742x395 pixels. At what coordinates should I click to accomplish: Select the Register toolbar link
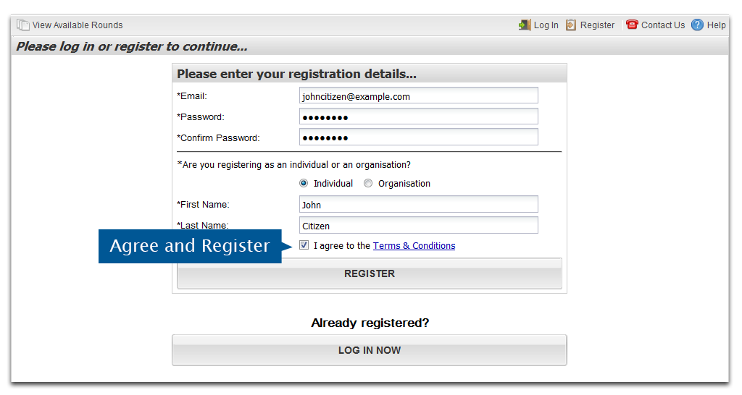point(597,25)
